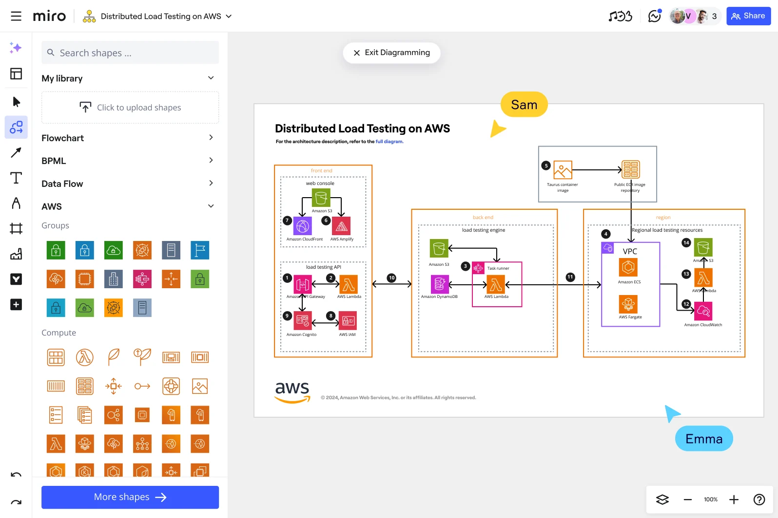Select the 'load testing engine' label
Screen dimensions: 778x518
(484, 230)
